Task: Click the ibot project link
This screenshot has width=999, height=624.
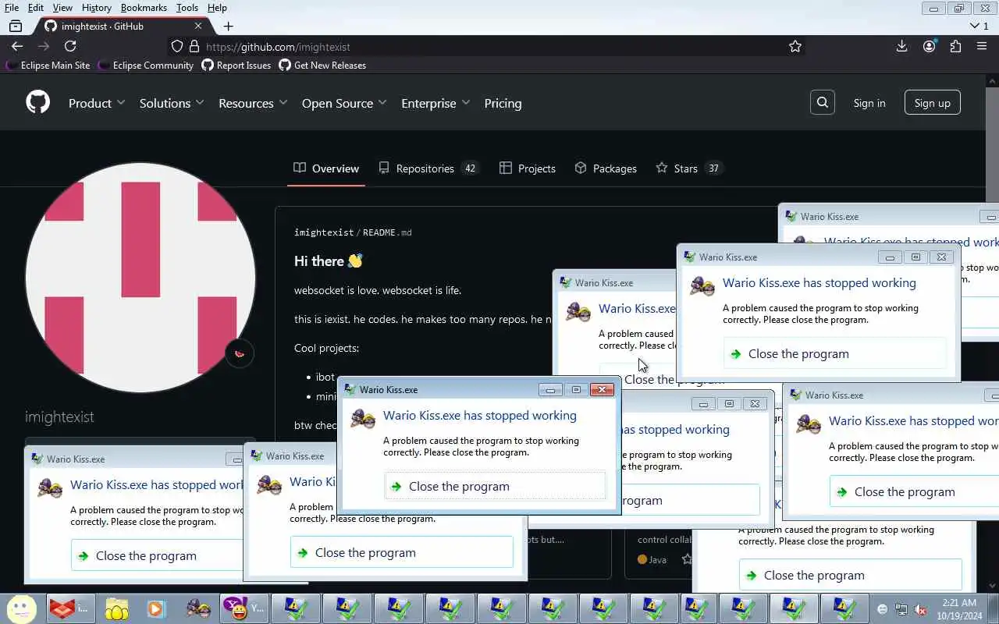Action: coord(325,377)
